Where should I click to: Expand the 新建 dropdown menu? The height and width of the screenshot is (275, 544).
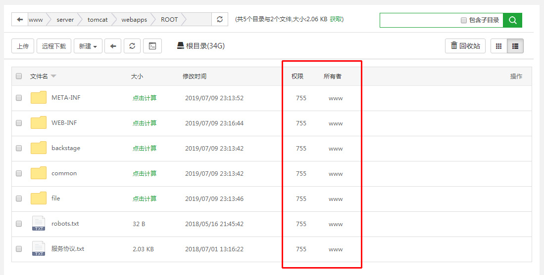[88, 46]
